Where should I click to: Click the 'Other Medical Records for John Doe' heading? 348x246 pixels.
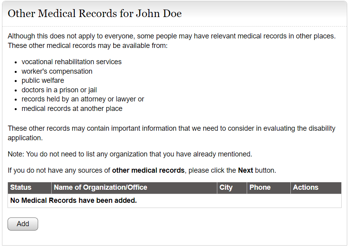(95, 13)
